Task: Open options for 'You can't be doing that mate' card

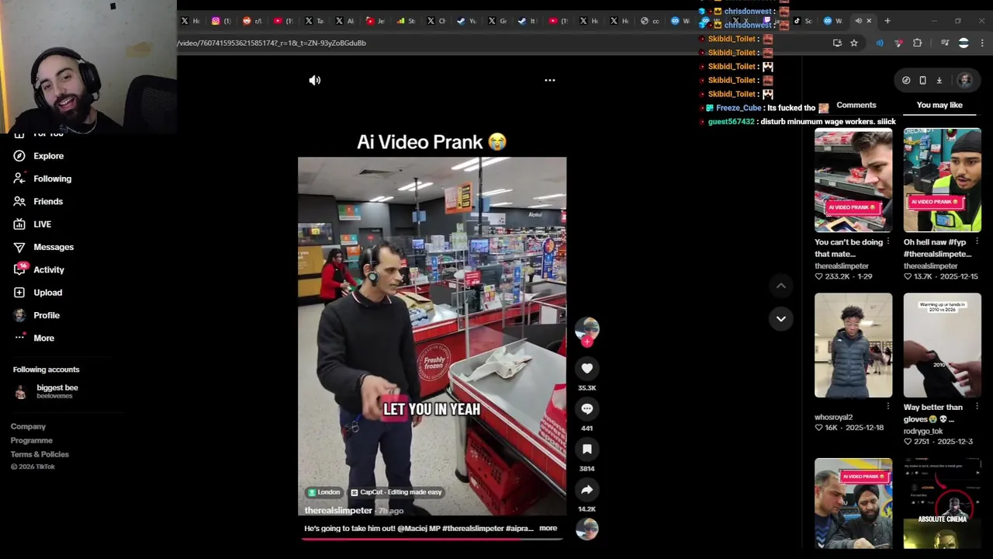Action: pyautogui.click(x=888, y=241)
